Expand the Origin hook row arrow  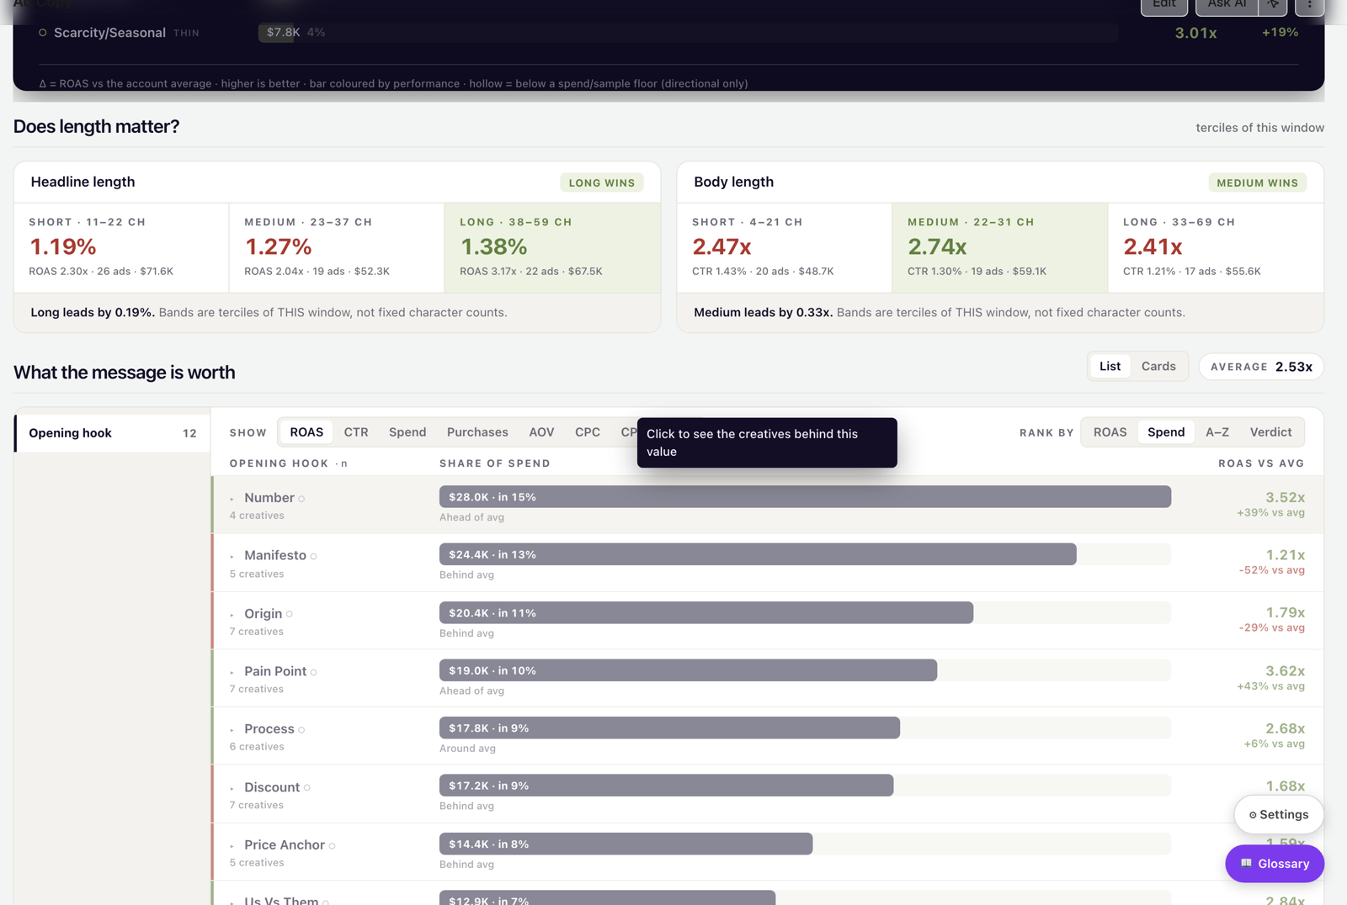[232, 614]
